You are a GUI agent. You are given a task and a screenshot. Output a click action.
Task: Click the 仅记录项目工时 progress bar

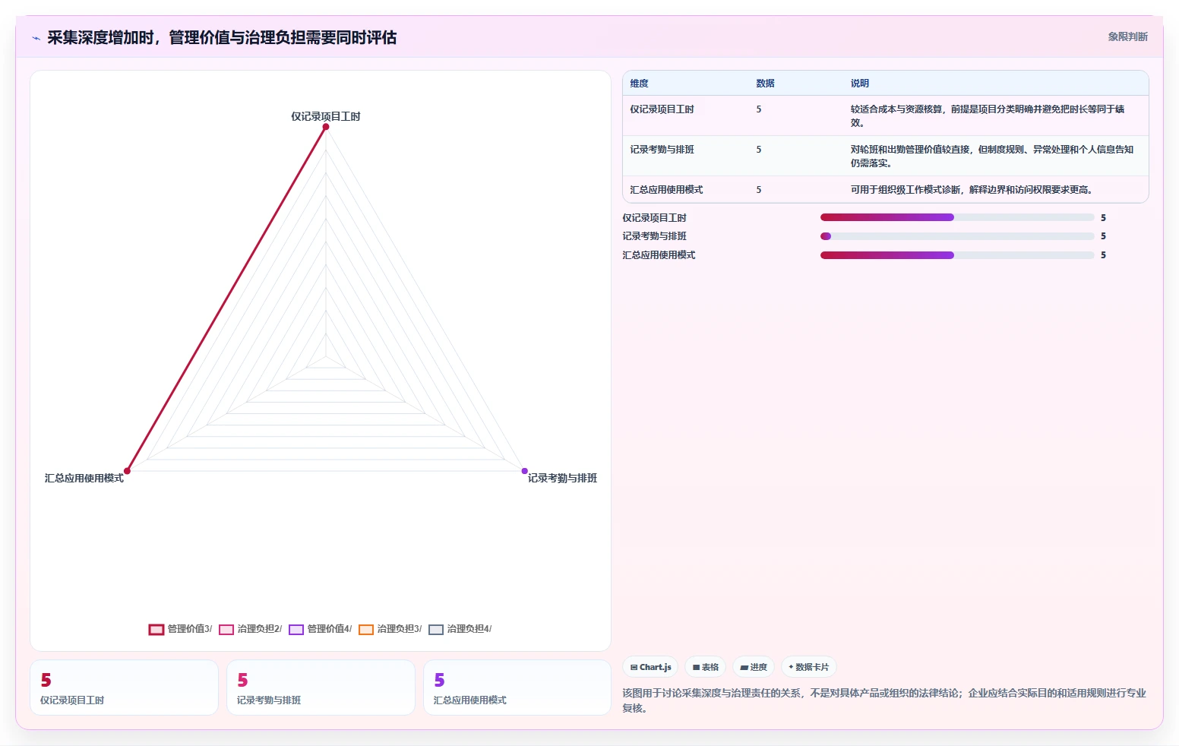[x=957, y=217]
